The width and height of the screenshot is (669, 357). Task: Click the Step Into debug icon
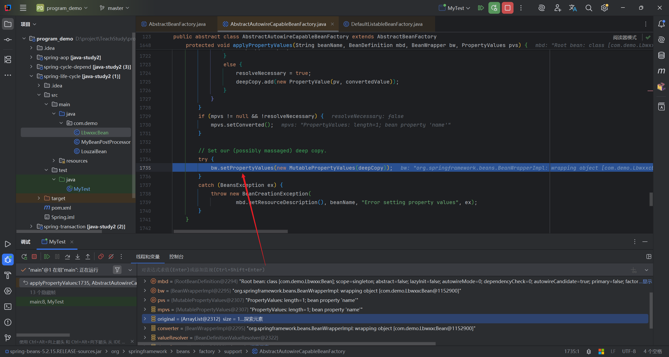78,257
